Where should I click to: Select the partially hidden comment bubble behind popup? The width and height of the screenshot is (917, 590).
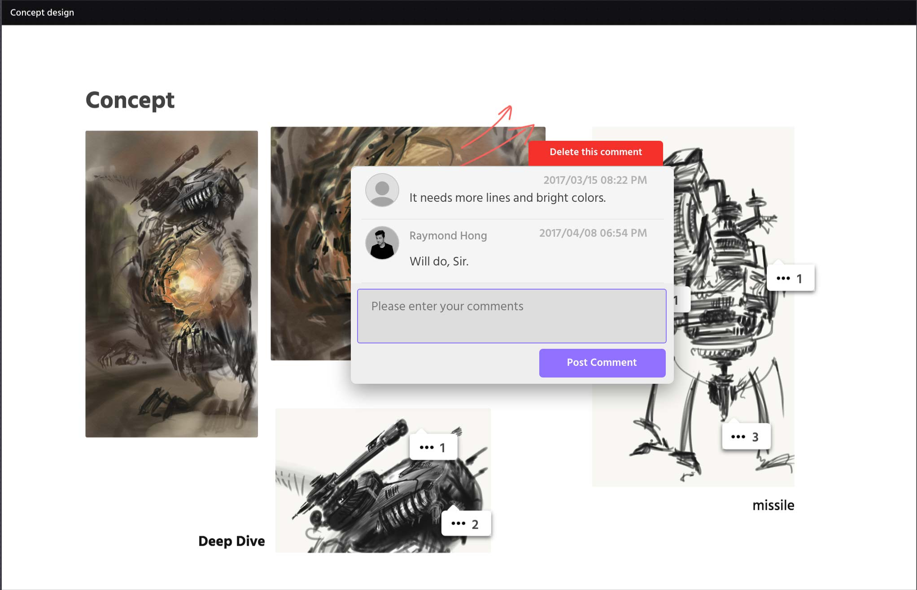pyautogui.click(x=681, y=299)
